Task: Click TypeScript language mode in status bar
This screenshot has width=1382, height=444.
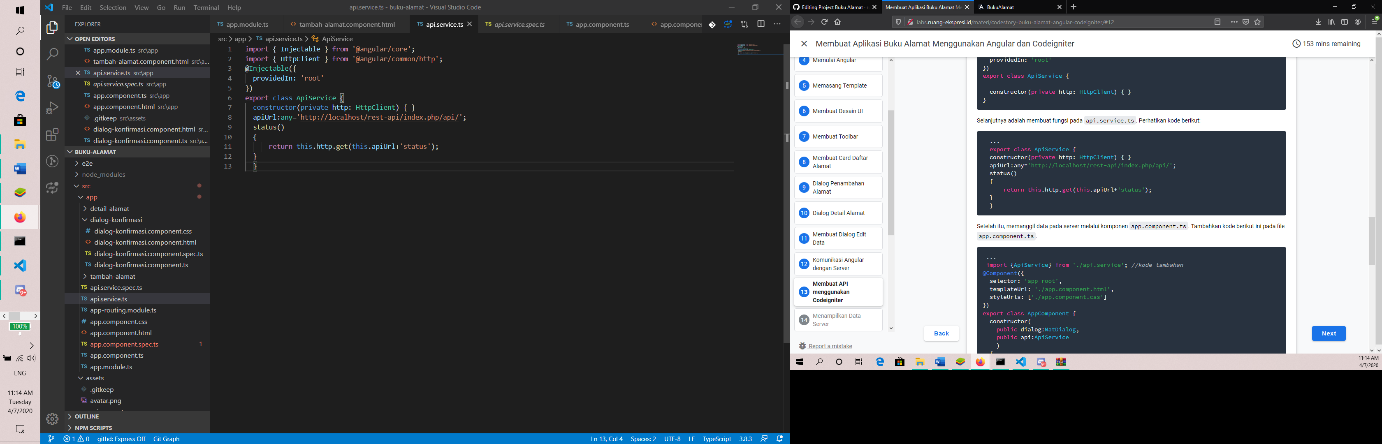Action: tap(717, 439)
